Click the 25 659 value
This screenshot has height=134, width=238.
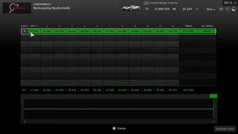pos(187,9)
